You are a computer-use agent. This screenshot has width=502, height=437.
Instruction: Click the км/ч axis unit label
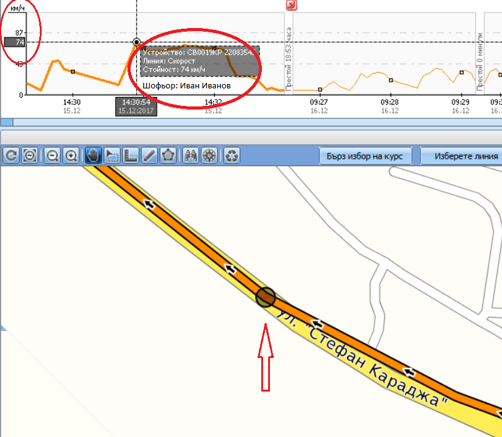click(17, 8)
